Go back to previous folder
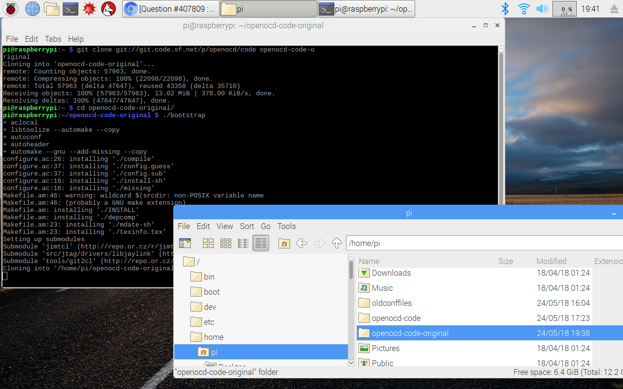 coord(302,243)
